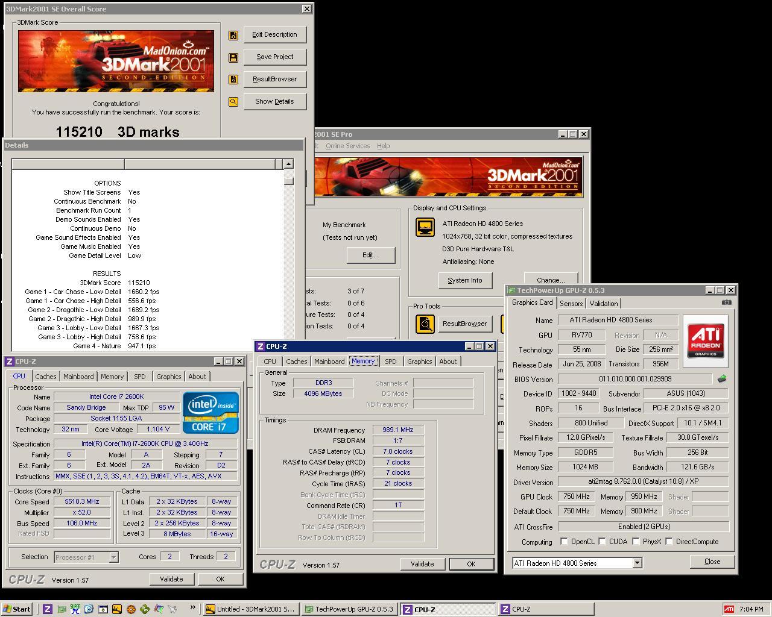The height and width of the screenshot is (617, 772).
Task: Click the Edit Description button
Action: coord(275,35)
